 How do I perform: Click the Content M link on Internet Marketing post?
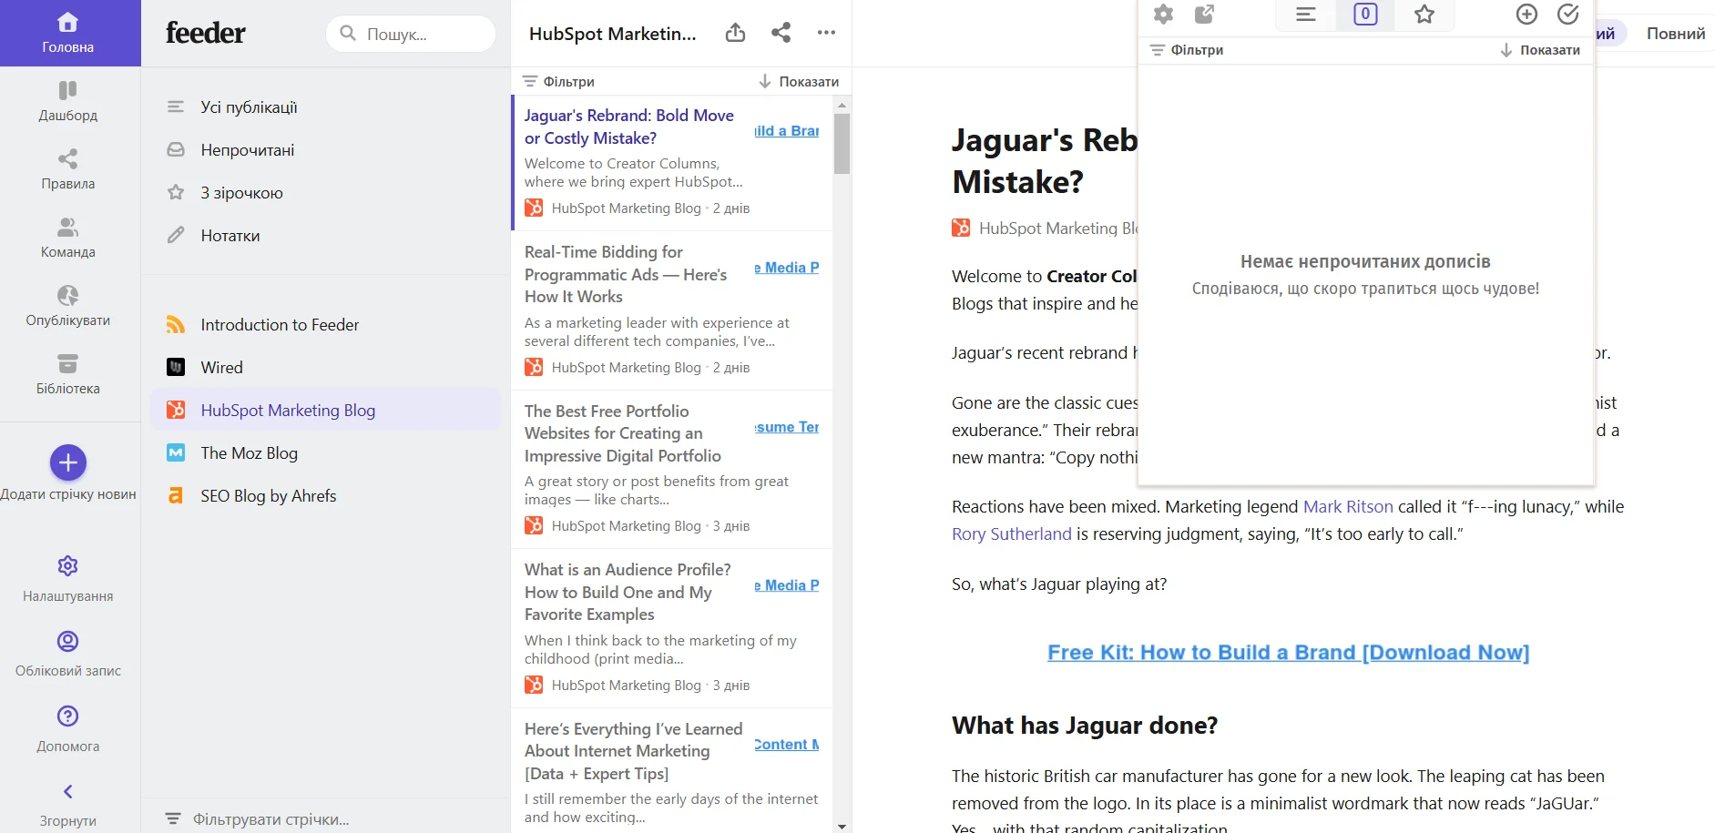coord(787,745)
